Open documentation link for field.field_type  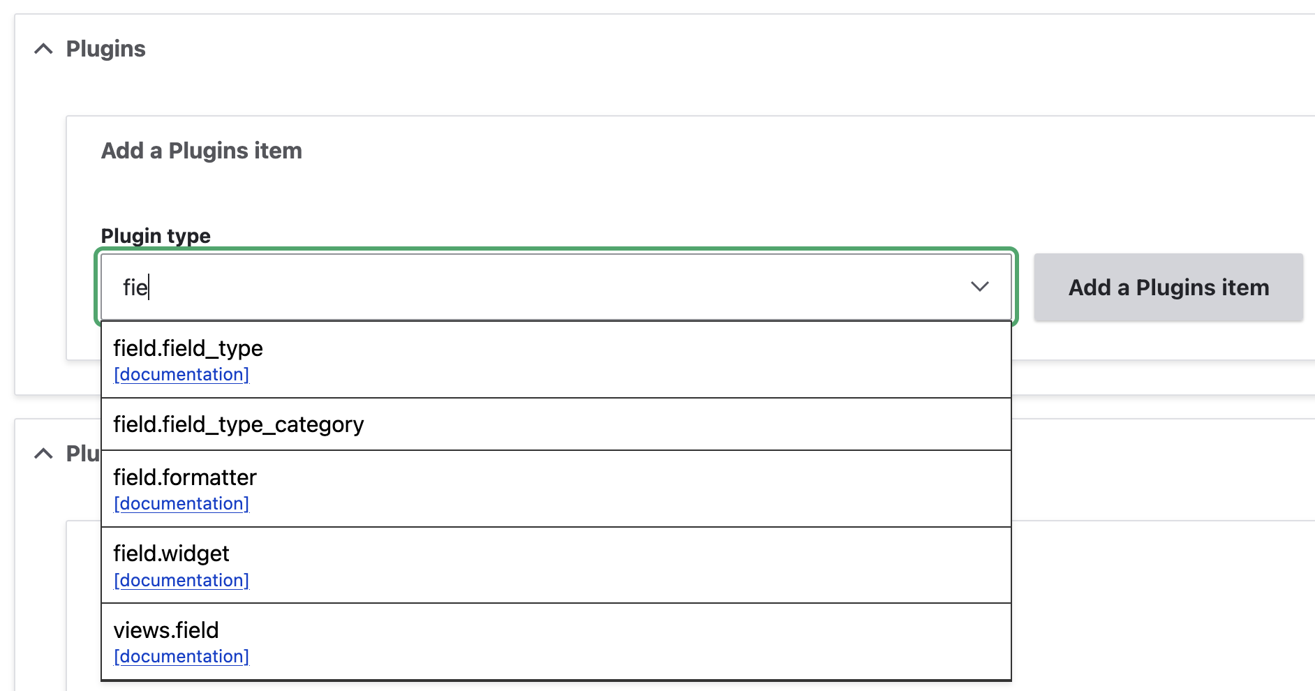point(181,375)
